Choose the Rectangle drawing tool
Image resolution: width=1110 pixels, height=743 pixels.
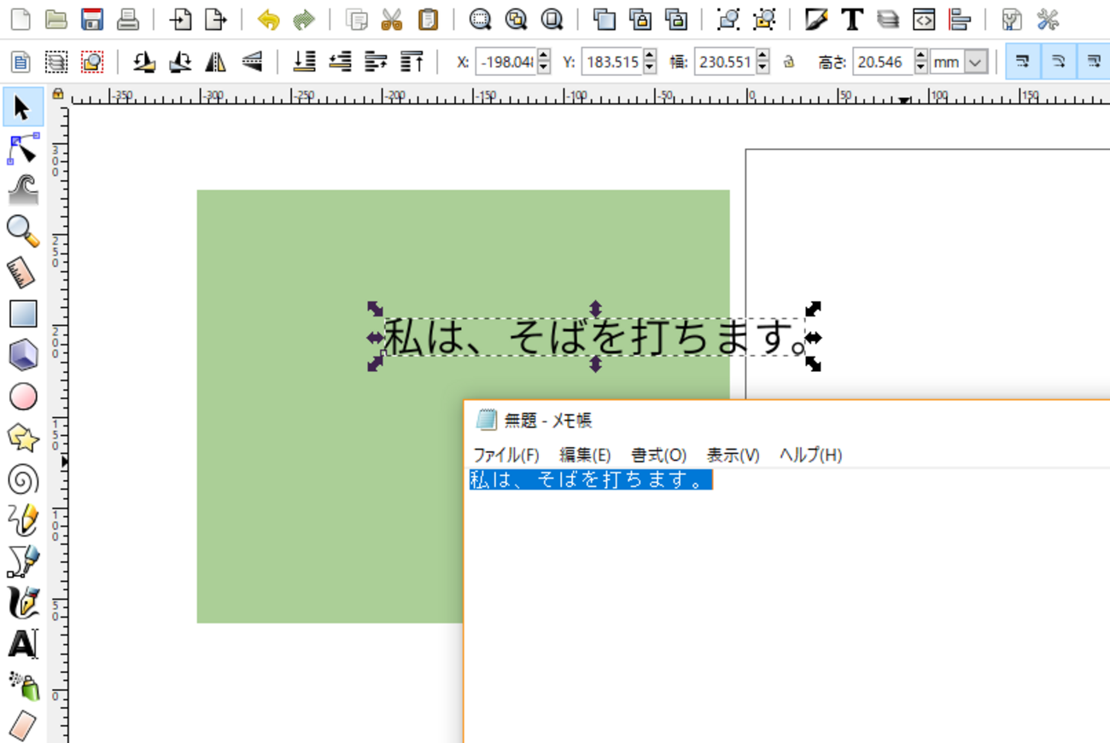[23, 314]
